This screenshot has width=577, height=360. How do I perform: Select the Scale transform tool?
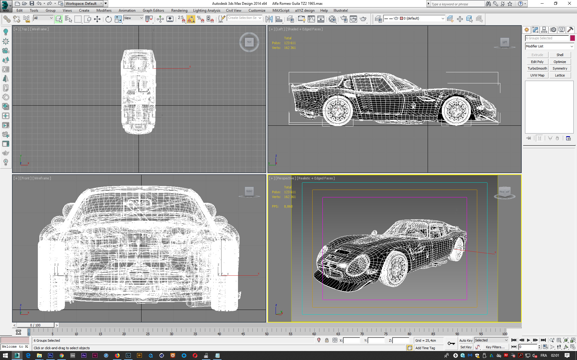click(118, 19)
